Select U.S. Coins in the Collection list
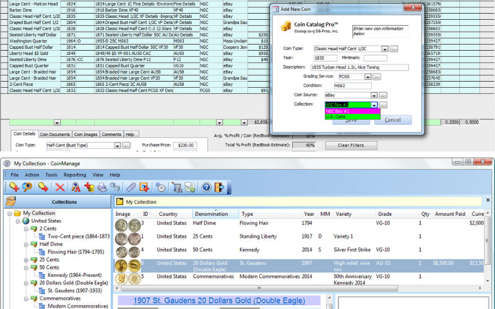Image resolution: width=495 pixels, height=309 pixels. pyautogui.click(x=352, y=117)
